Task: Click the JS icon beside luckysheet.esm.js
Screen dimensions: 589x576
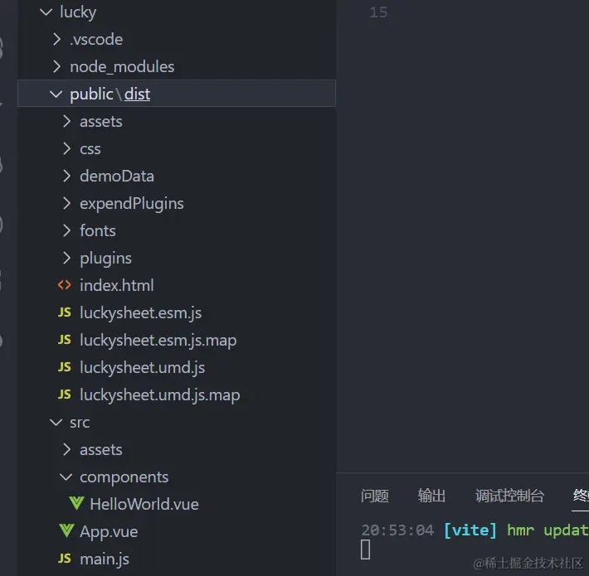Action: tap(65, 312)
